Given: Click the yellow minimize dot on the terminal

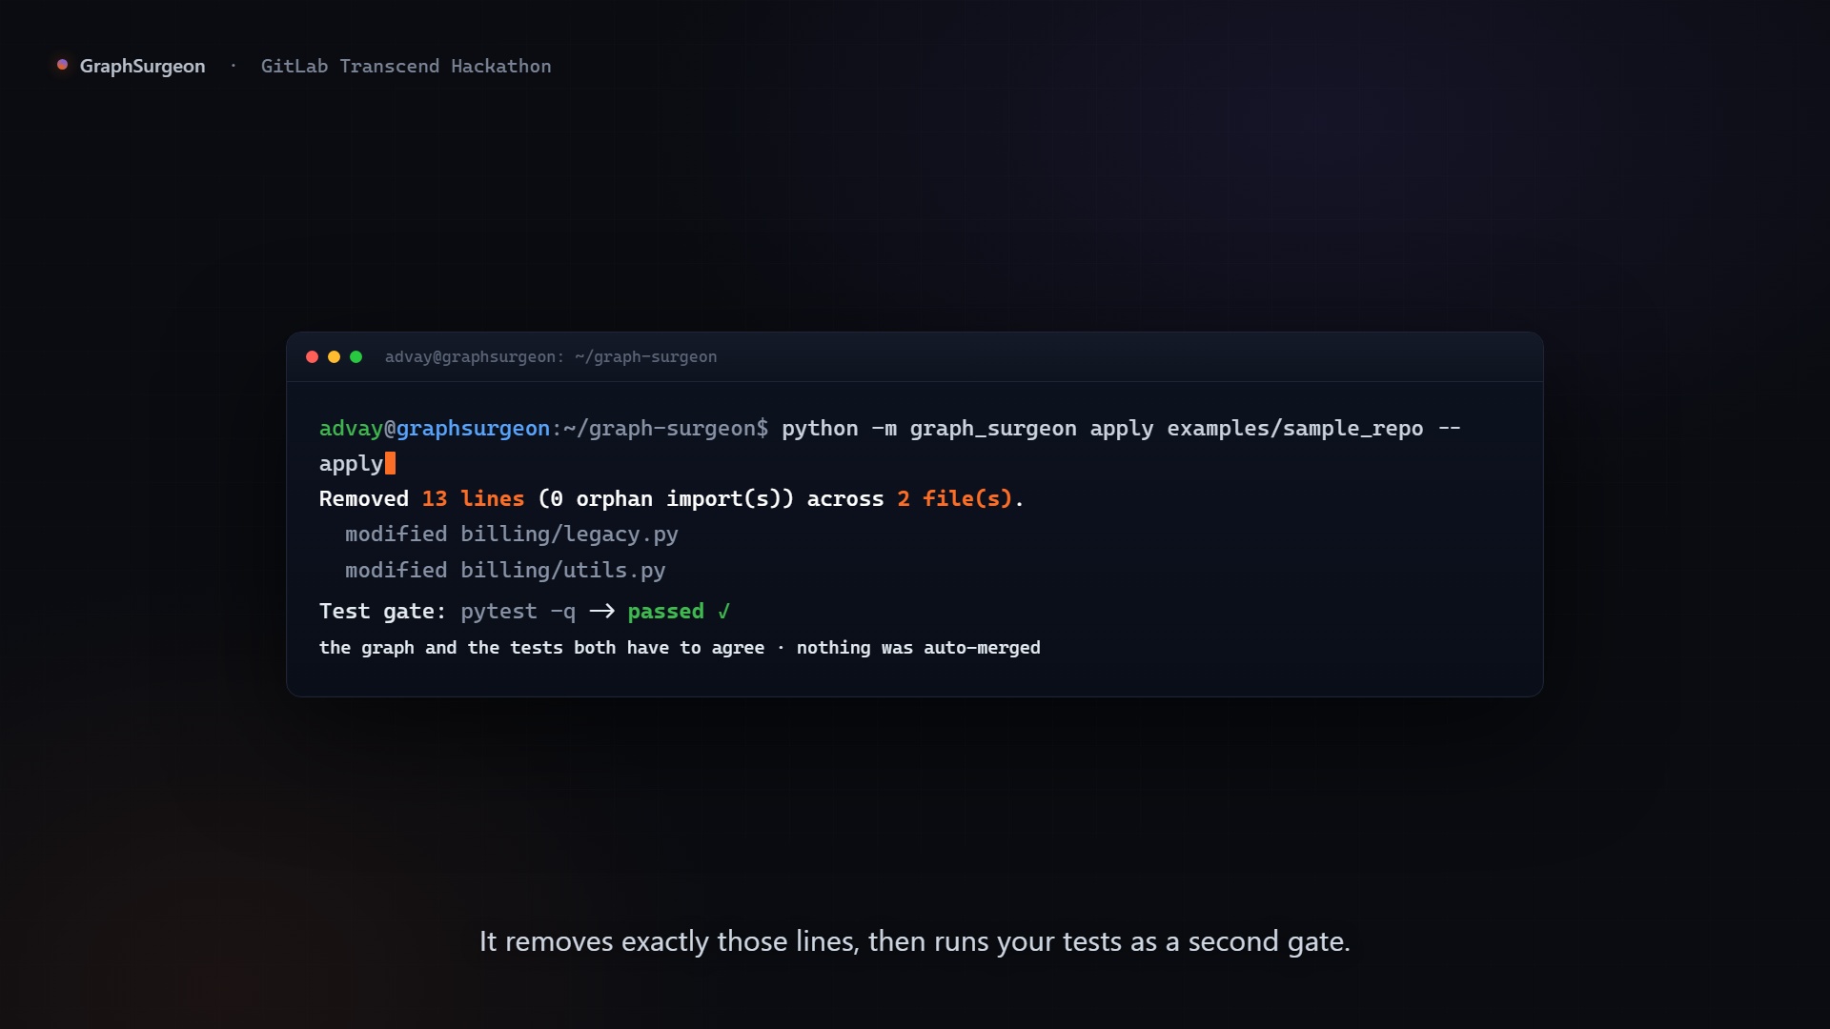Looking at the screenshot, I should click(334, 356).
